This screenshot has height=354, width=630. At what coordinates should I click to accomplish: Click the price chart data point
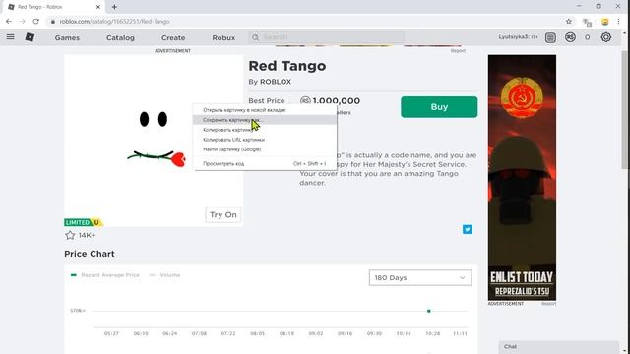[429, 311]
